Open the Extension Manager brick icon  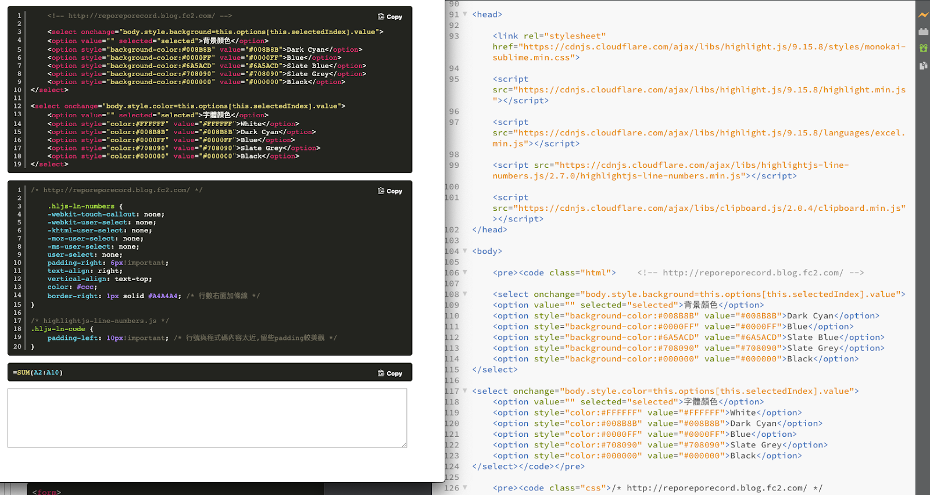coord(923,31)
